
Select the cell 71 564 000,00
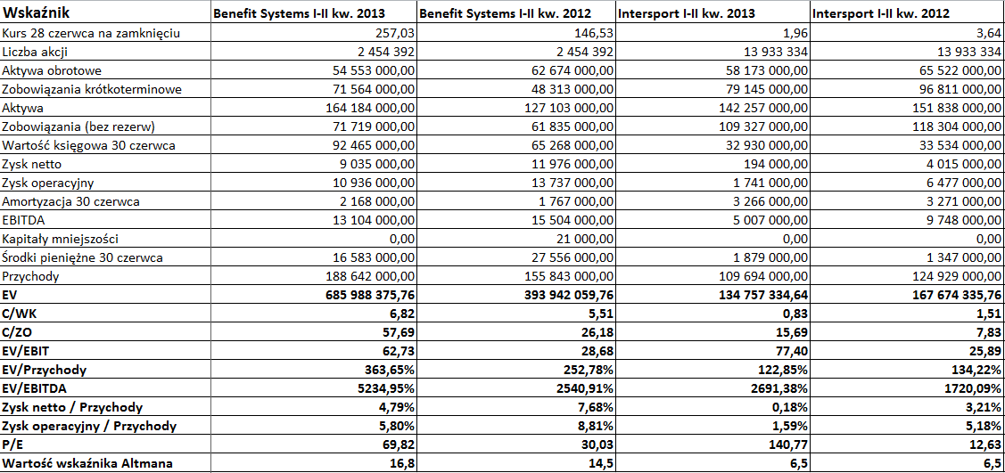313,89
